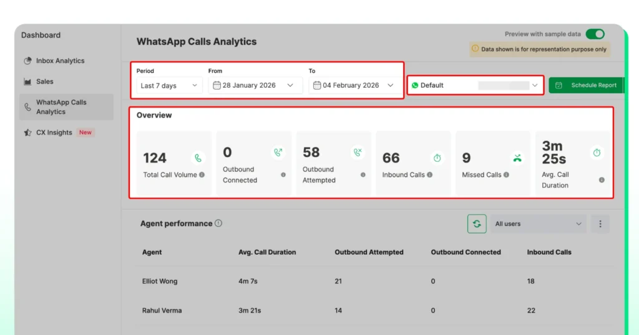Click the New badge on CX Insights

[85, 133]
